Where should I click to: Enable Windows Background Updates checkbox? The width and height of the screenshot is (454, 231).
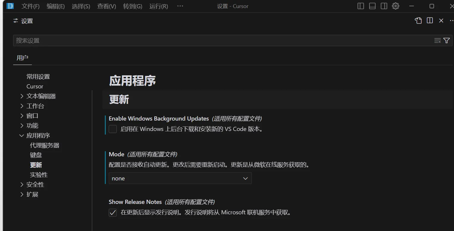[x=113, y=129]
